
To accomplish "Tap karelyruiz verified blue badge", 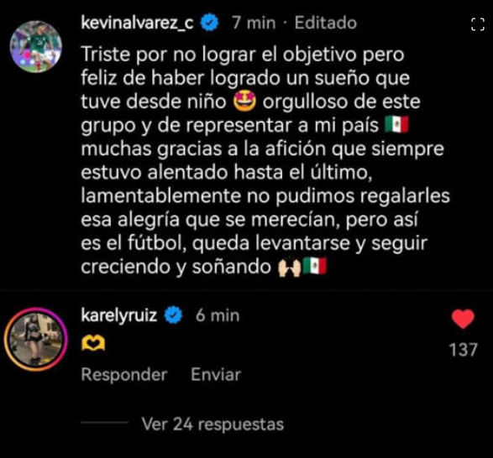I will (174, 315).
